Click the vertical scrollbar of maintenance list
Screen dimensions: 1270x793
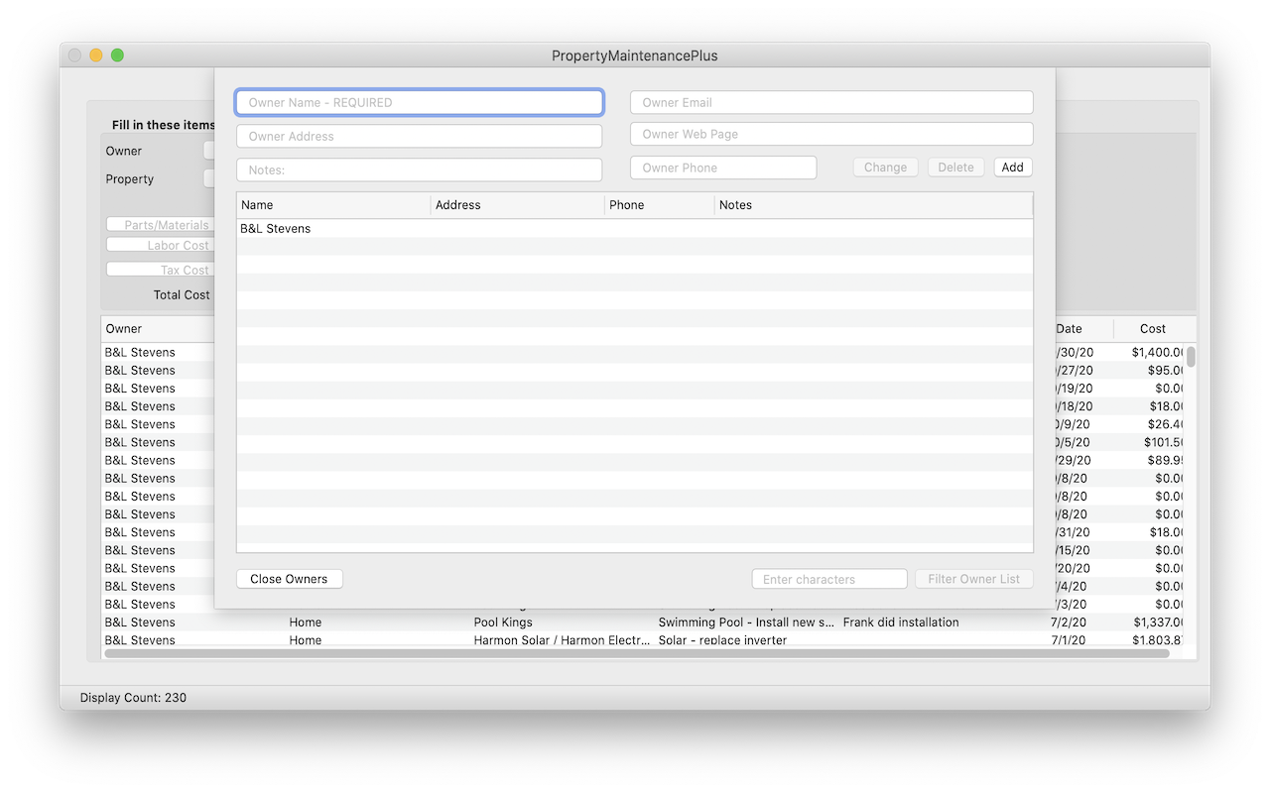click(x=1191, y=357)
